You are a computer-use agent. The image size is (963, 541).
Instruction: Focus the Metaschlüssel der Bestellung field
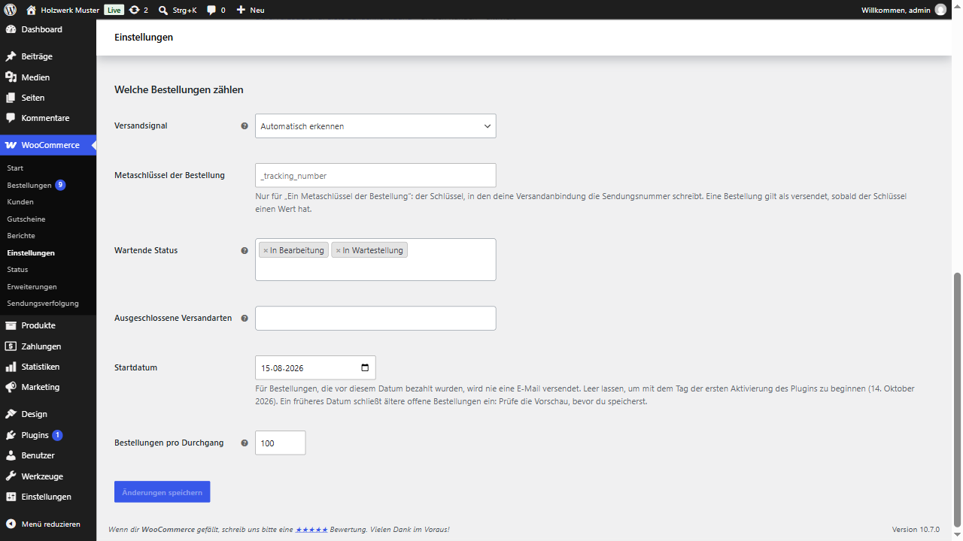[x=375, y=175]
